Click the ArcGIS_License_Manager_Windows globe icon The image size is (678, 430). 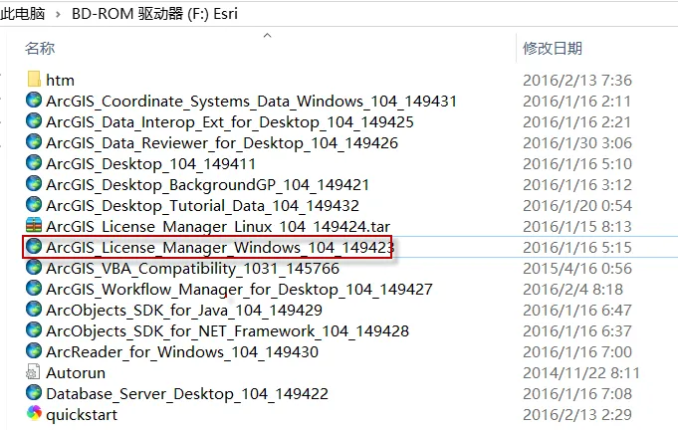click(x=34, y=246)
